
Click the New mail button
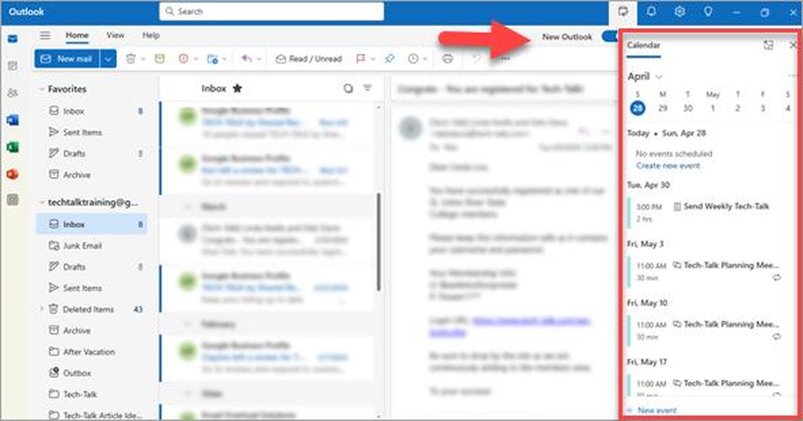point(67,59)
